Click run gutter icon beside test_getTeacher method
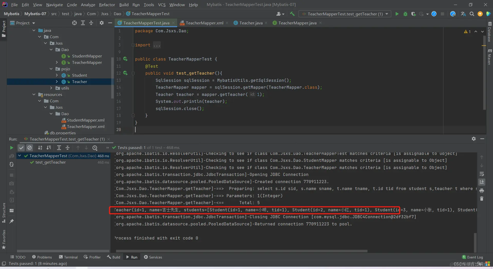Viewport: 493px width, 269px height. coord(125,73)
